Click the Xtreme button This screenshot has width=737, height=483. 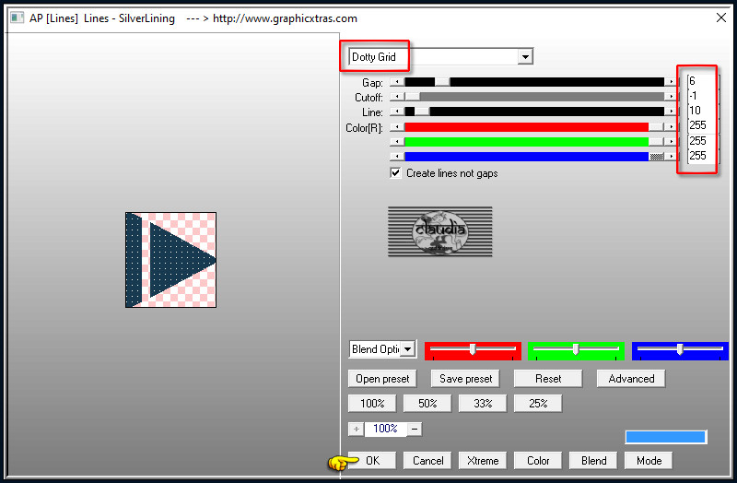(x=483, y=461)
